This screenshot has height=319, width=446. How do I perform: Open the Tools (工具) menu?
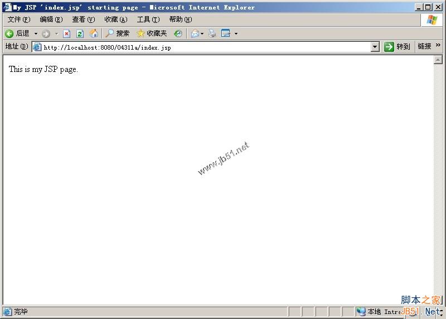[148, 20]
